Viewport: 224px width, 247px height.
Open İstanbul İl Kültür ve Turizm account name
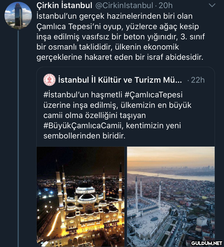click(x=120, y=80)
